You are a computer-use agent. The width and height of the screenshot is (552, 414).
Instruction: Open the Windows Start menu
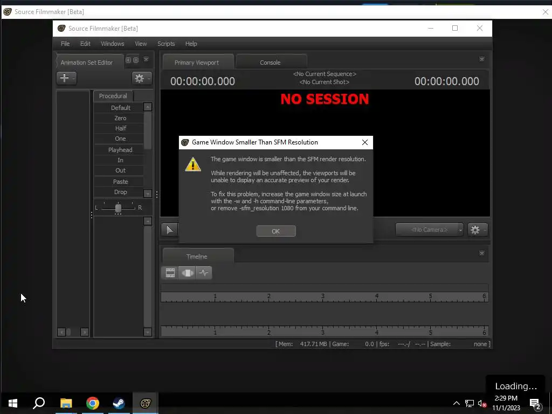click(x=13, y=403)
